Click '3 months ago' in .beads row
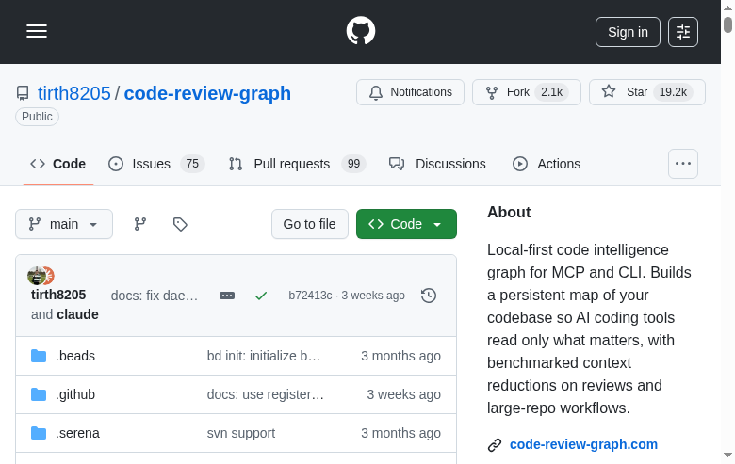 400,356
